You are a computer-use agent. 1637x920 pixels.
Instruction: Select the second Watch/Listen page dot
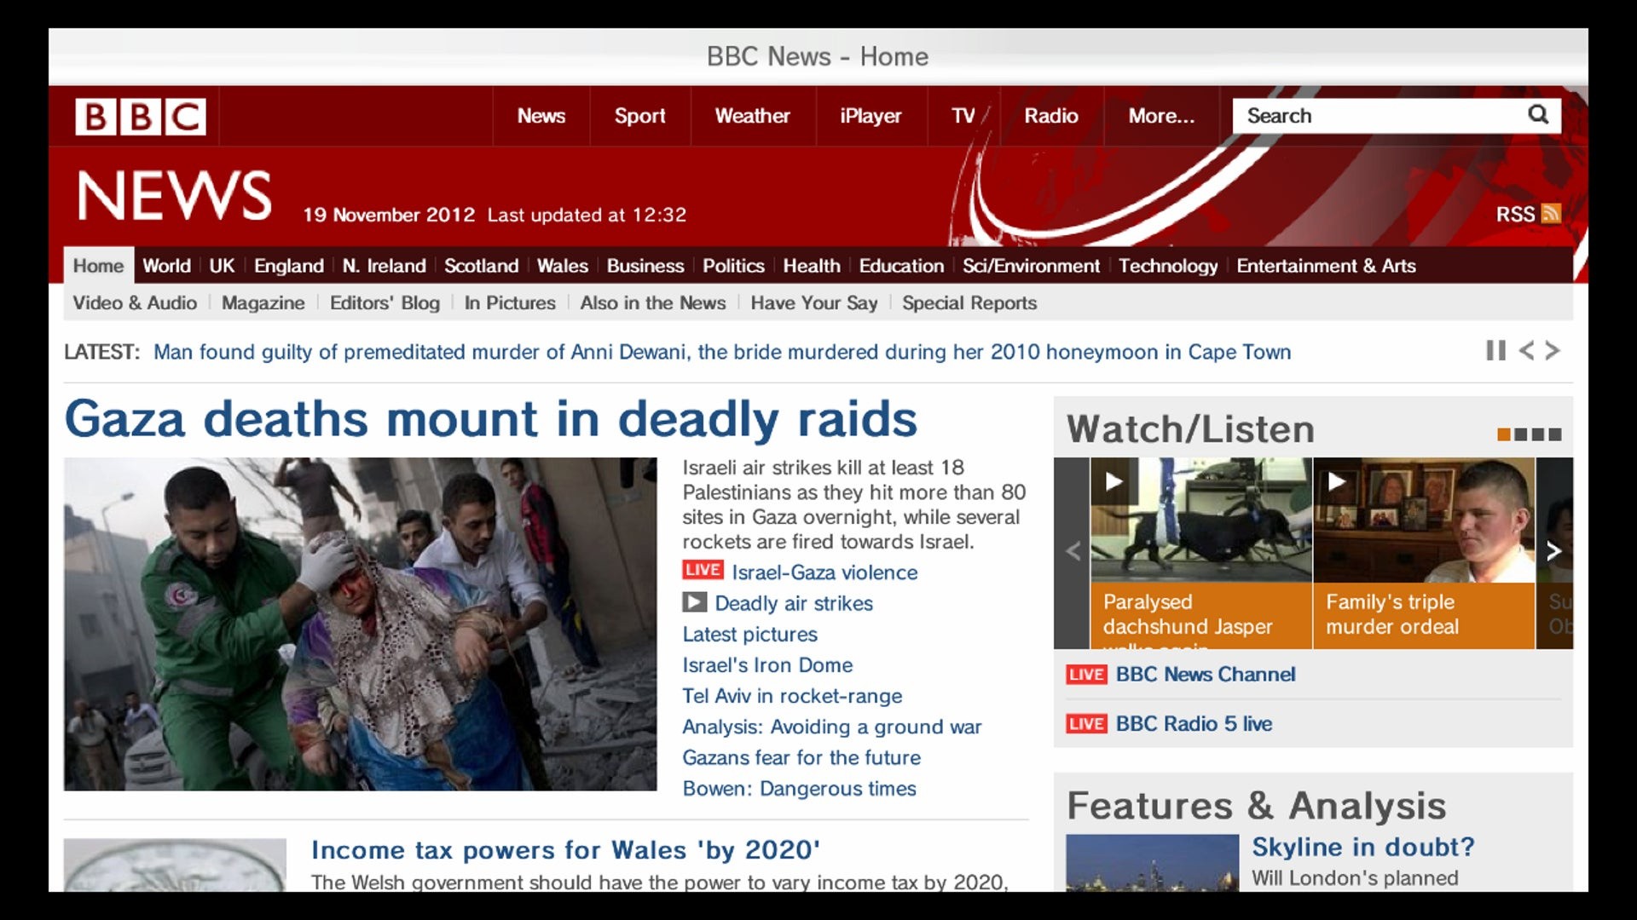click(x=1521, y=434)
